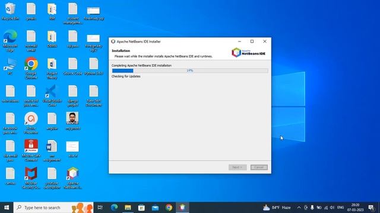Select the New Text Document icon
The image size is (380, 213).
coord(94,95)
